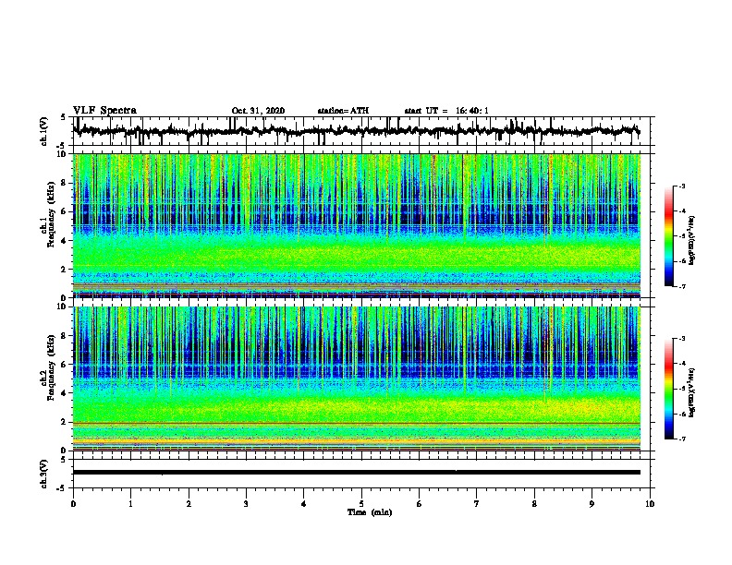The image size is (732, 565).
Task: Click the 'VLF Spectra' title text
Action: point(104,111)
